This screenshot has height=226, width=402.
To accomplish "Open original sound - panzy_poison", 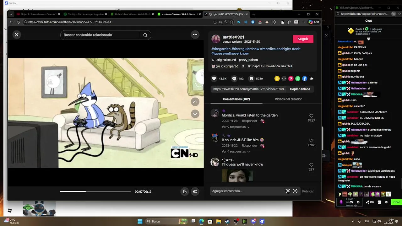I will click(237, 60).
